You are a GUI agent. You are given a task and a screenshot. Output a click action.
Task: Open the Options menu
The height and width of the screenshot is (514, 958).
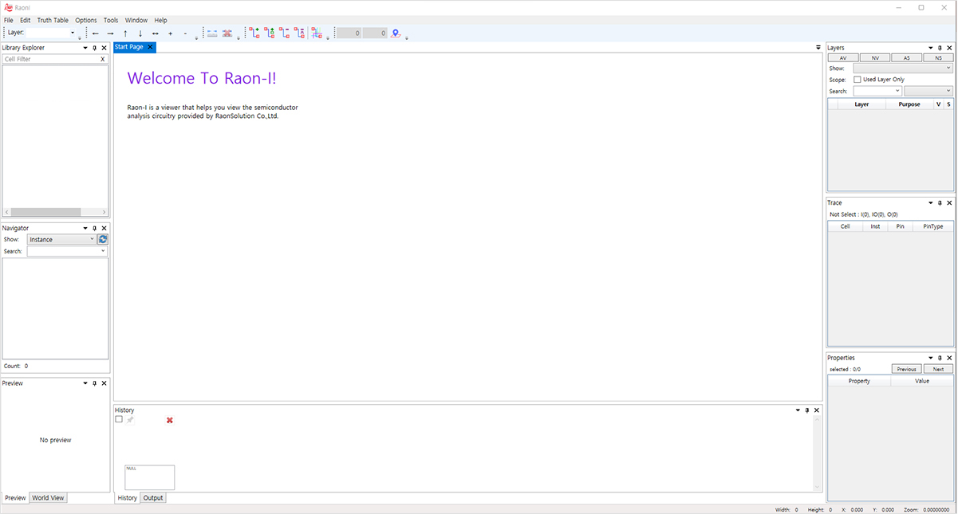click(x=86, y=20)
